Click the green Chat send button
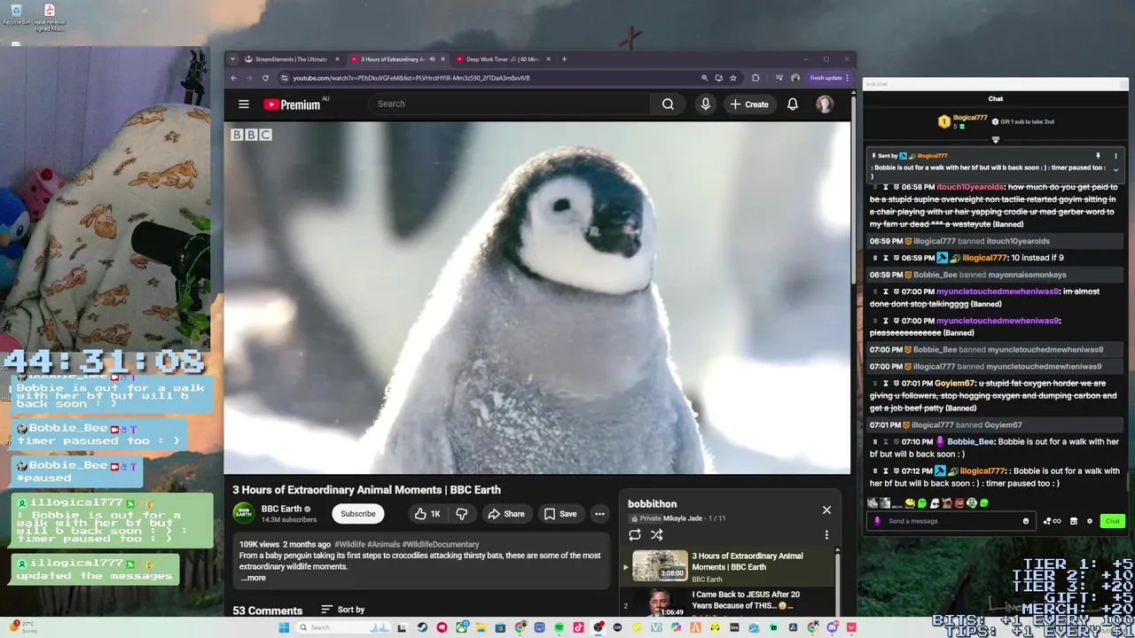The height and width of the screenshot is (638, 1135). point(1112,521)
